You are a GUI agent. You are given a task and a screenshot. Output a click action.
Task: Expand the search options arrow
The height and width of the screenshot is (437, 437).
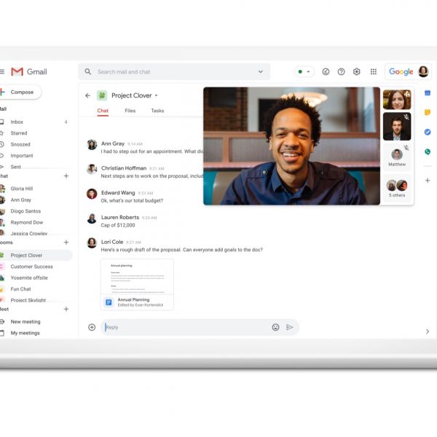coord(261,72)
